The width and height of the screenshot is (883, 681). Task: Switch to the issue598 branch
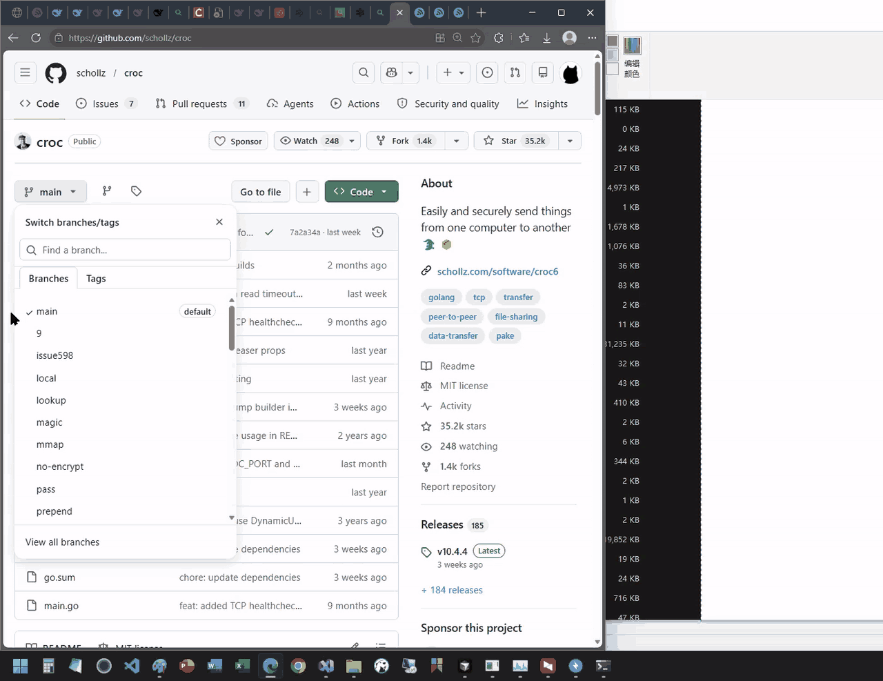pos(125,355)
